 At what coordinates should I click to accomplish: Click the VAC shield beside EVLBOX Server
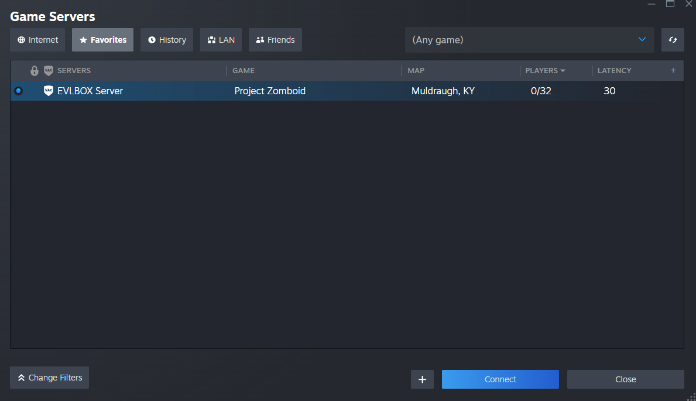pyautogui.click(x=49, y=91)
